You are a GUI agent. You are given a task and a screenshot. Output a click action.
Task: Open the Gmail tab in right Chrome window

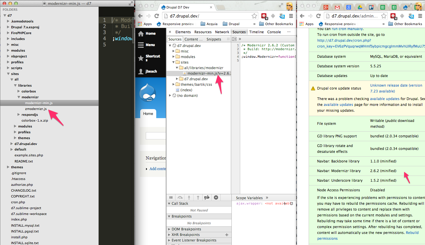337,7
